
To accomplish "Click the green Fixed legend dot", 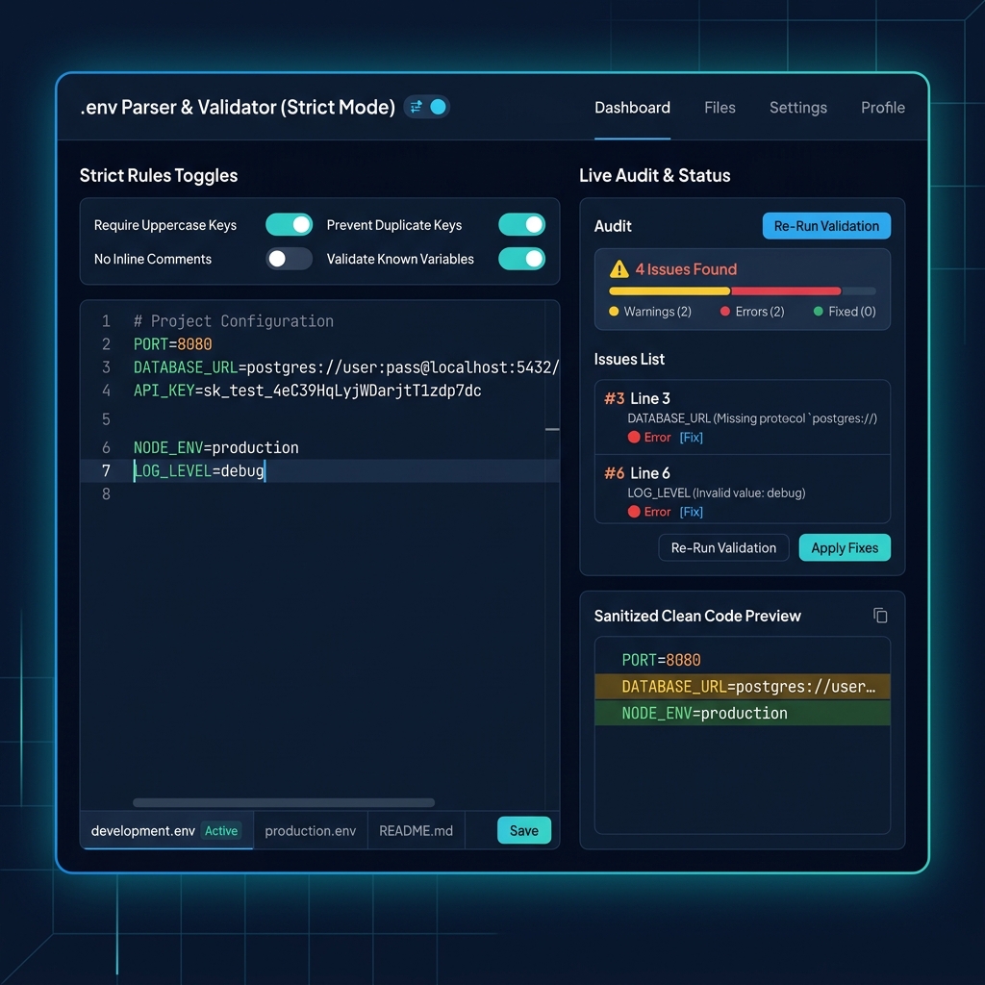I will click(818, 312).
